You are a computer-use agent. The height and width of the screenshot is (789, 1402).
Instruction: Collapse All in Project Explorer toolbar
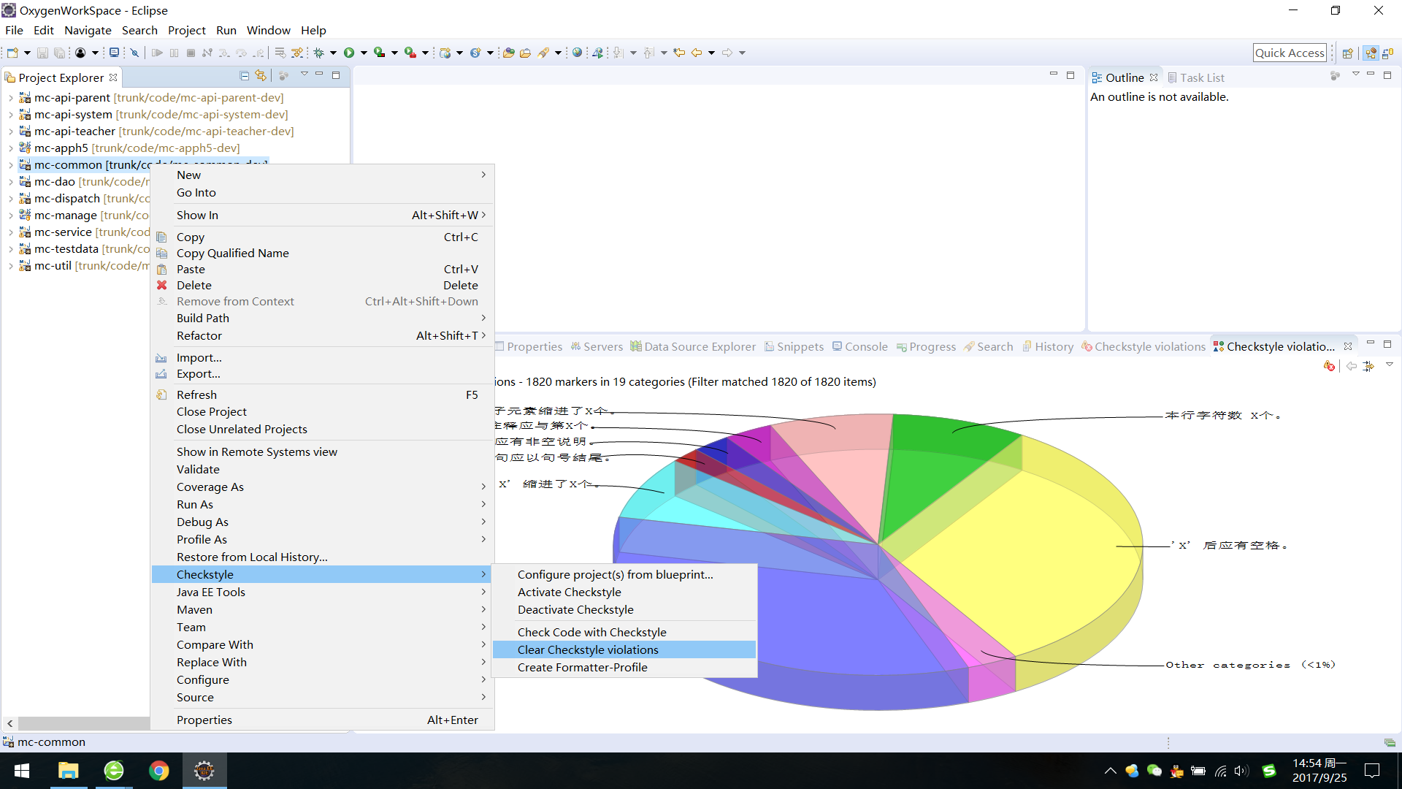coord(245,75)
